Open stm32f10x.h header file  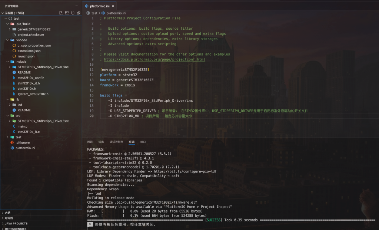[27, 89]
